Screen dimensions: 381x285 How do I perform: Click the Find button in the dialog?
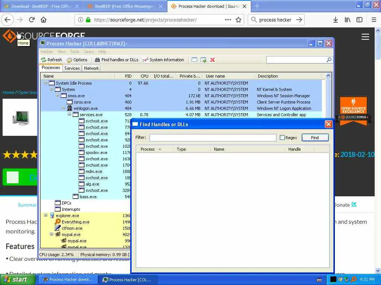tap(315, 138)
